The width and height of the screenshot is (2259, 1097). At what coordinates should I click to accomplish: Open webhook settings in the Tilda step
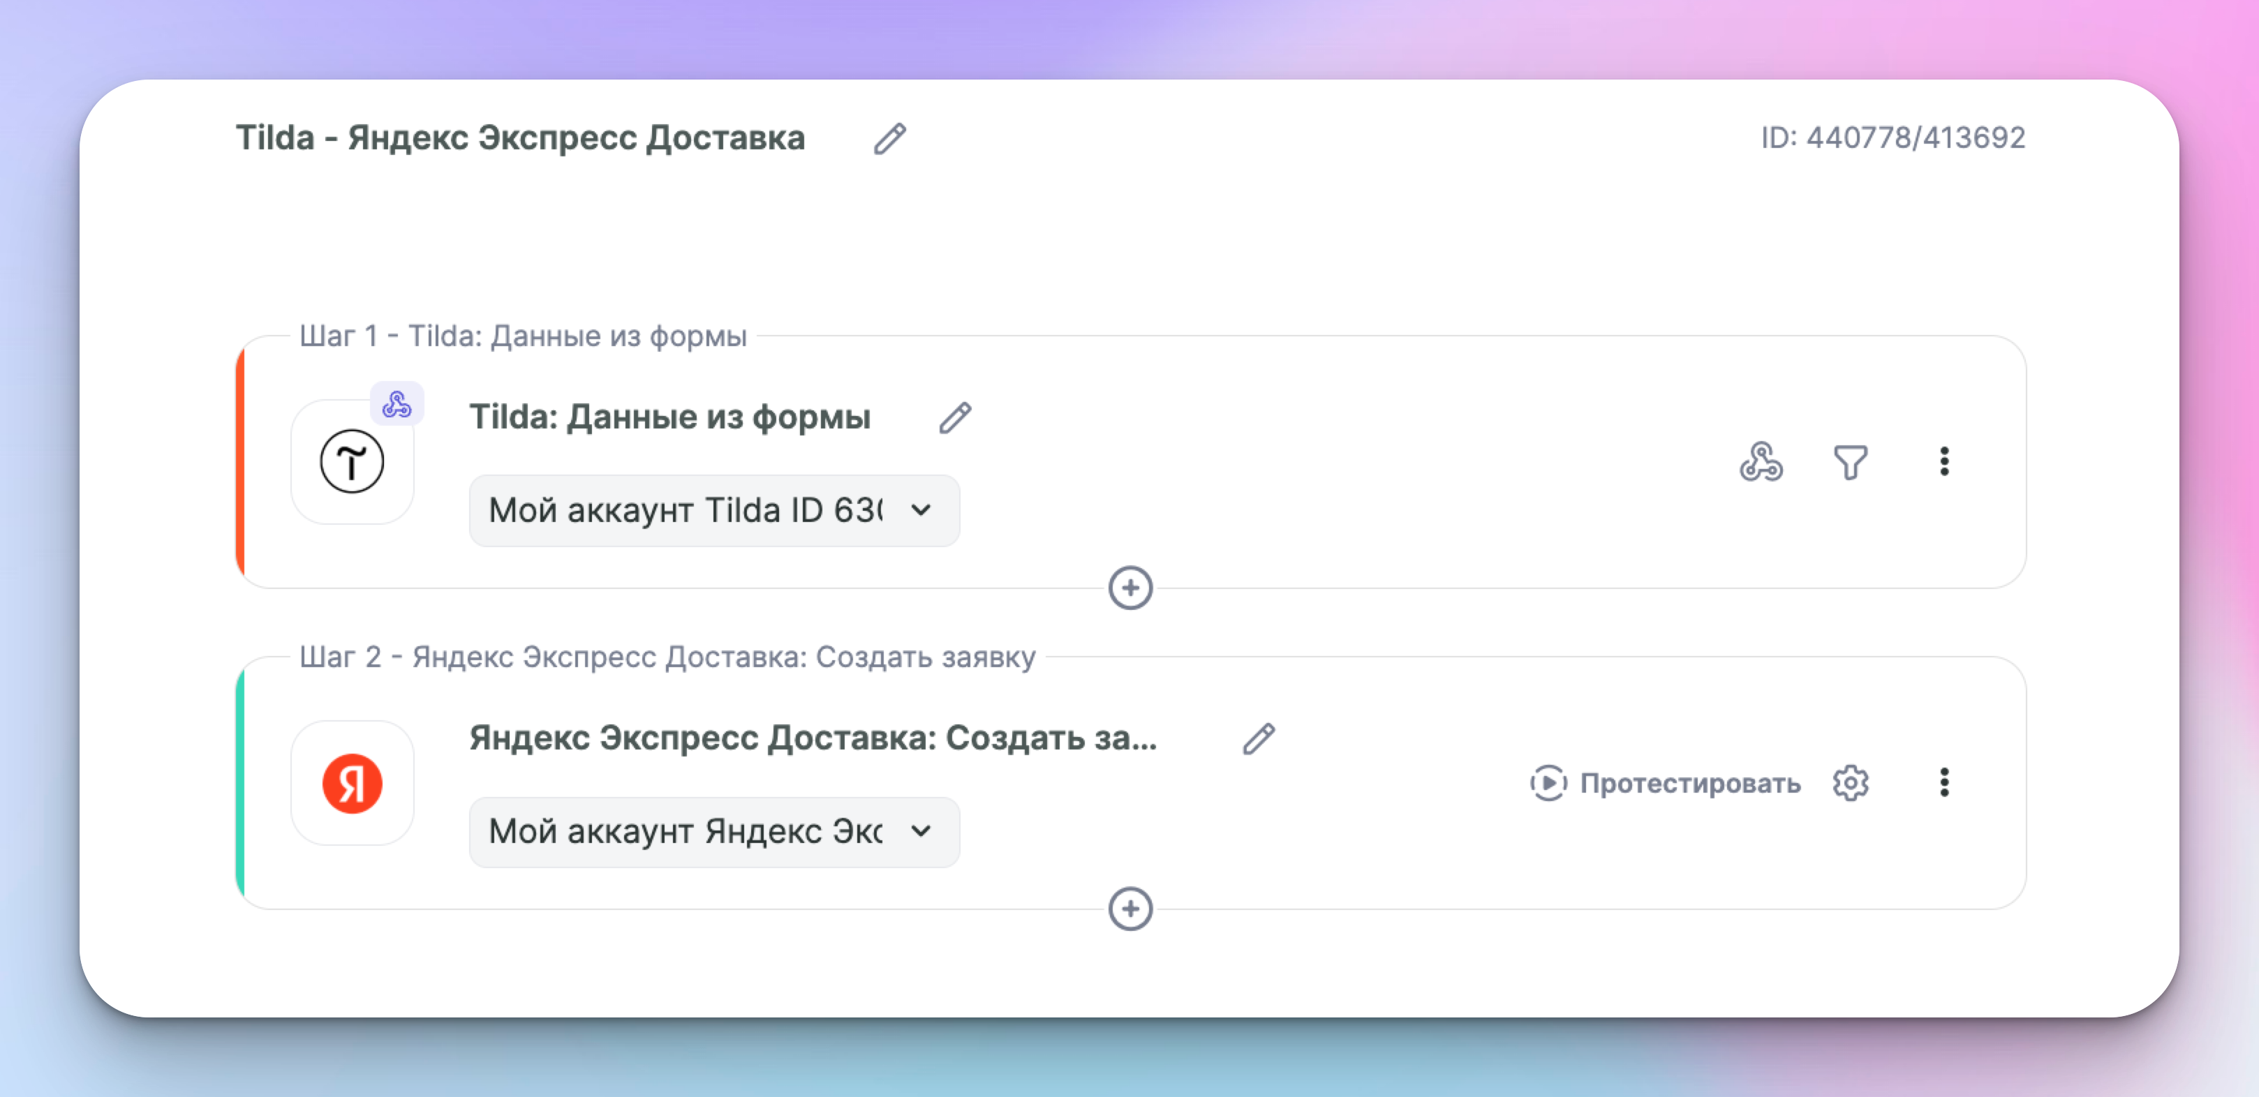coord(1761,462)
